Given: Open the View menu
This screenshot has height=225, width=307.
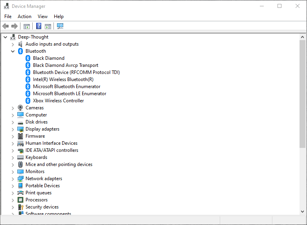Looking at the screenshot, I should 42,17.
